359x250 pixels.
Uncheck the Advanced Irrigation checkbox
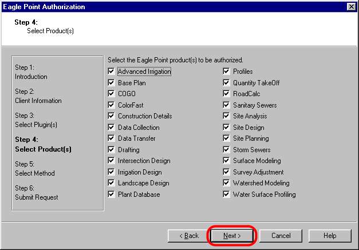[111, 71]
